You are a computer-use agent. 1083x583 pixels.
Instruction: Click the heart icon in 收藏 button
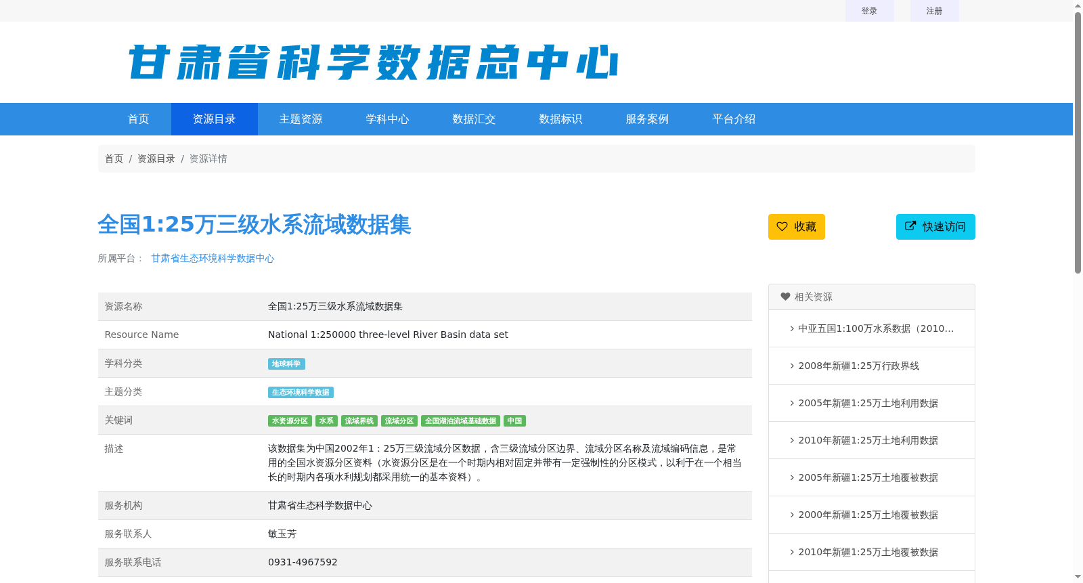point(782,227)
